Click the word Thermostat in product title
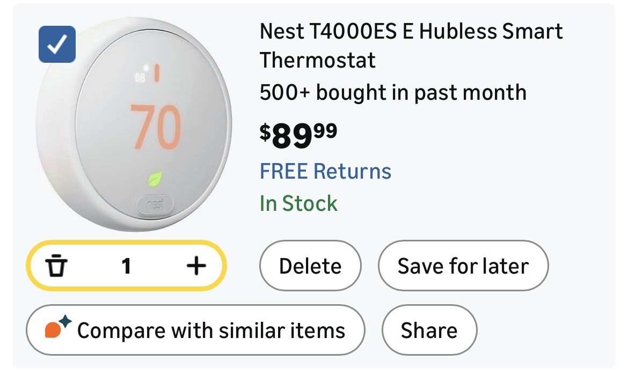Image resolution: width=628 pixels, height=375 pixels. point(317,60)
